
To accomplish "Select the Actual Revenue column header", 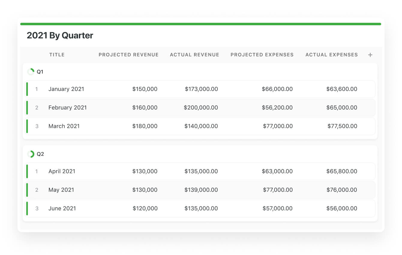I will 194,55.
